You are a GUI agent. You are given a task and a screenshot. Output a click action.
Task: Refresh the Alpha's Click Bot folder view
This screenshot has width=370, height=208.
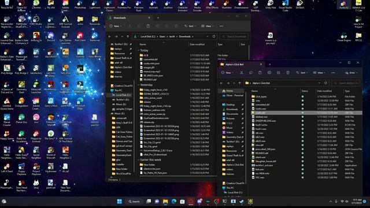click(x=325, y=83)
